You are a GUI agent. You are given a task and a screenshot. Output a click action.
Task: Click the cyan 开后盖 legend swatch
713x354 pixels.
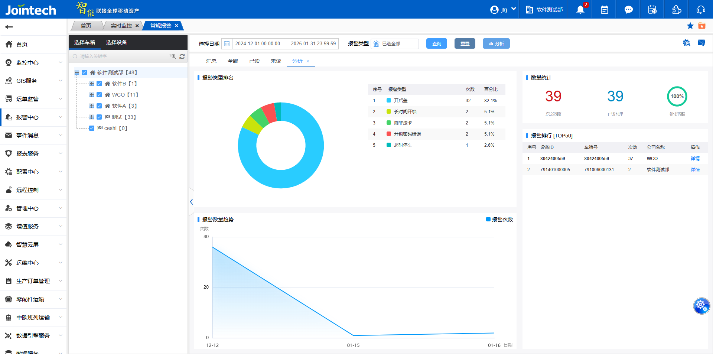pyautogui.click(x=388, y=101)
